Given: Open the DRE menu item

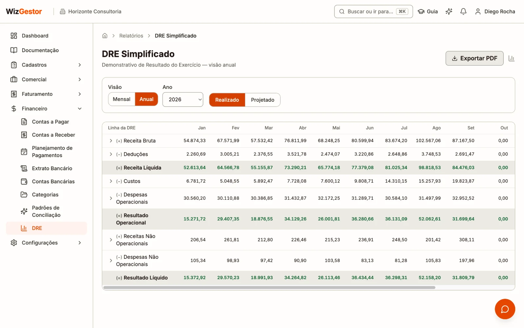Looking at the screenshot, I should click(x=47, y=228).
